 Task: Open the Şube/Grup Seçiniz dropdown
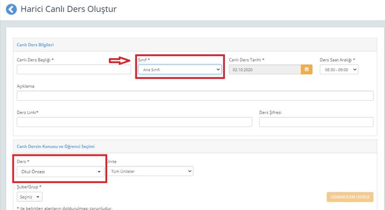click(x=29, y=197)
